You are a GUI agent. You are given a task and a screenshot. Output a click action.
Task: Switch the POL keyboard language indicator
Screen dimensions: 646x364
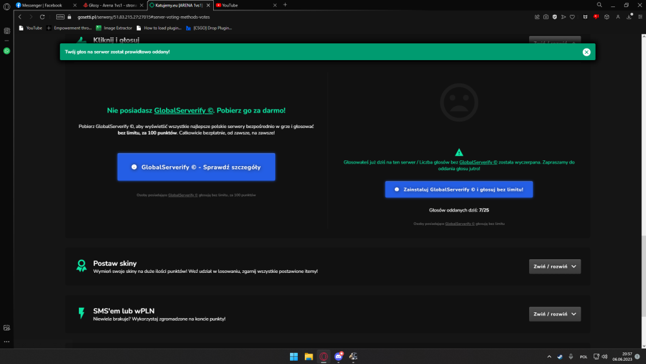pos(583,357)
